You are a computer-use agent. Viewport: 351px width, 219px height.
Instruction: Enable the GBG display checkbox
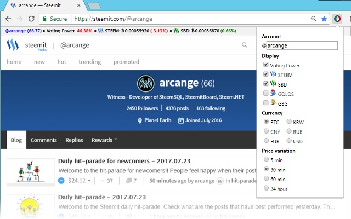coord(265,103)
